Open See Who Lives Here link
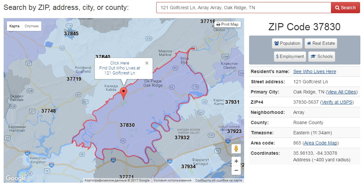Screen dimensions: 364x187 tap(314, 71)
